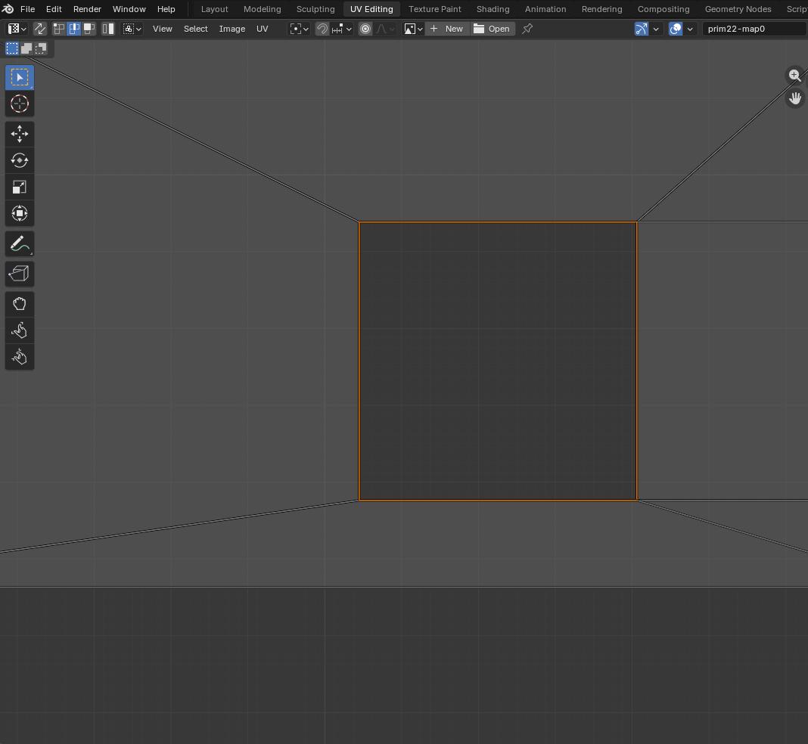Open the sticky selection mode dropdown
Screen dimensions: 808x744
coord(132,29)
